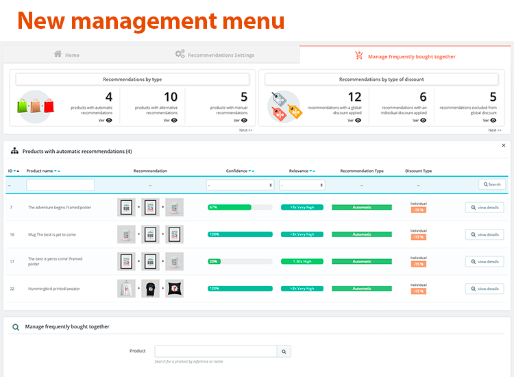Viewport: 514px width, 377px height.
Task: Click the Product search input field
Action: pos(216,352)
